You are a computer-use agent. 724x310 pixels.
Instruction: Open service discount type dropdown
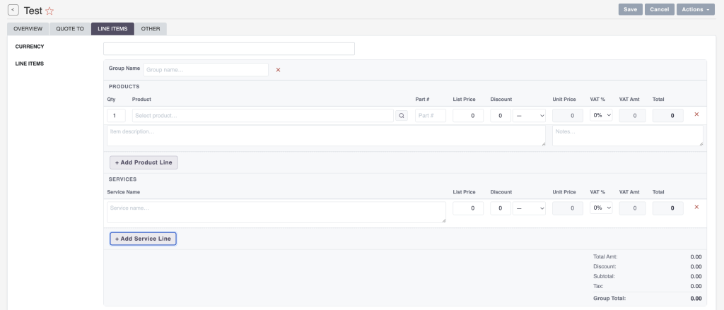click(x=529, y=208)
